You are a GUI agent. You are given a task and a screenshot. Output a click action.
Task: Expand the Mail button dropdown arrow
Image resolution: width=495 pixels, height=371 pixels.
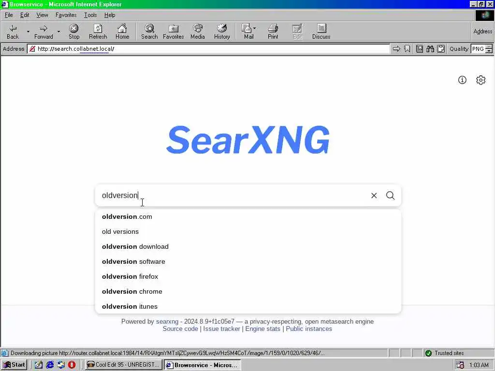point(255,28)
